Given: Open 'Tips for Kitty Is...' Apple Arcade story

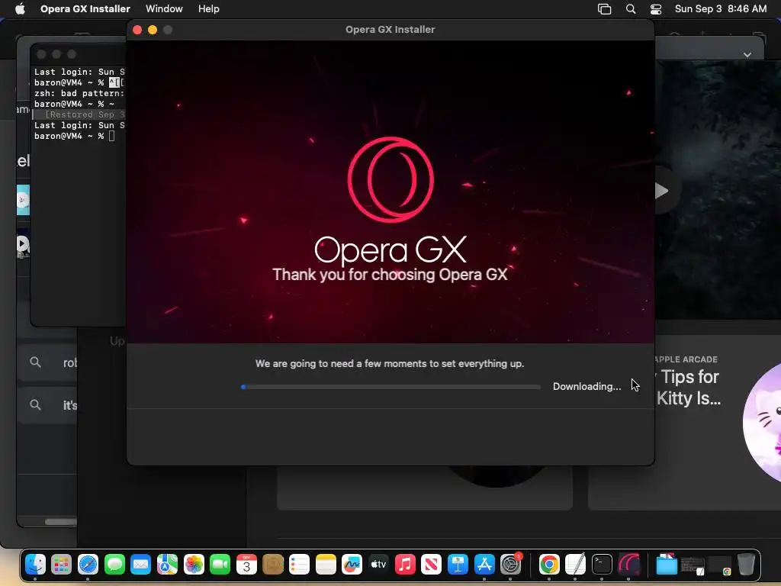Looking at the screenshot, I should point(689,388).
